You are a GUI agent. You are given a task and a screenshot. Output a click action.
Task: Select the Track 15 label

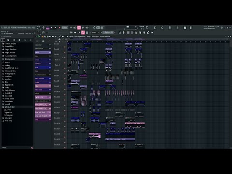pos(57,118)
